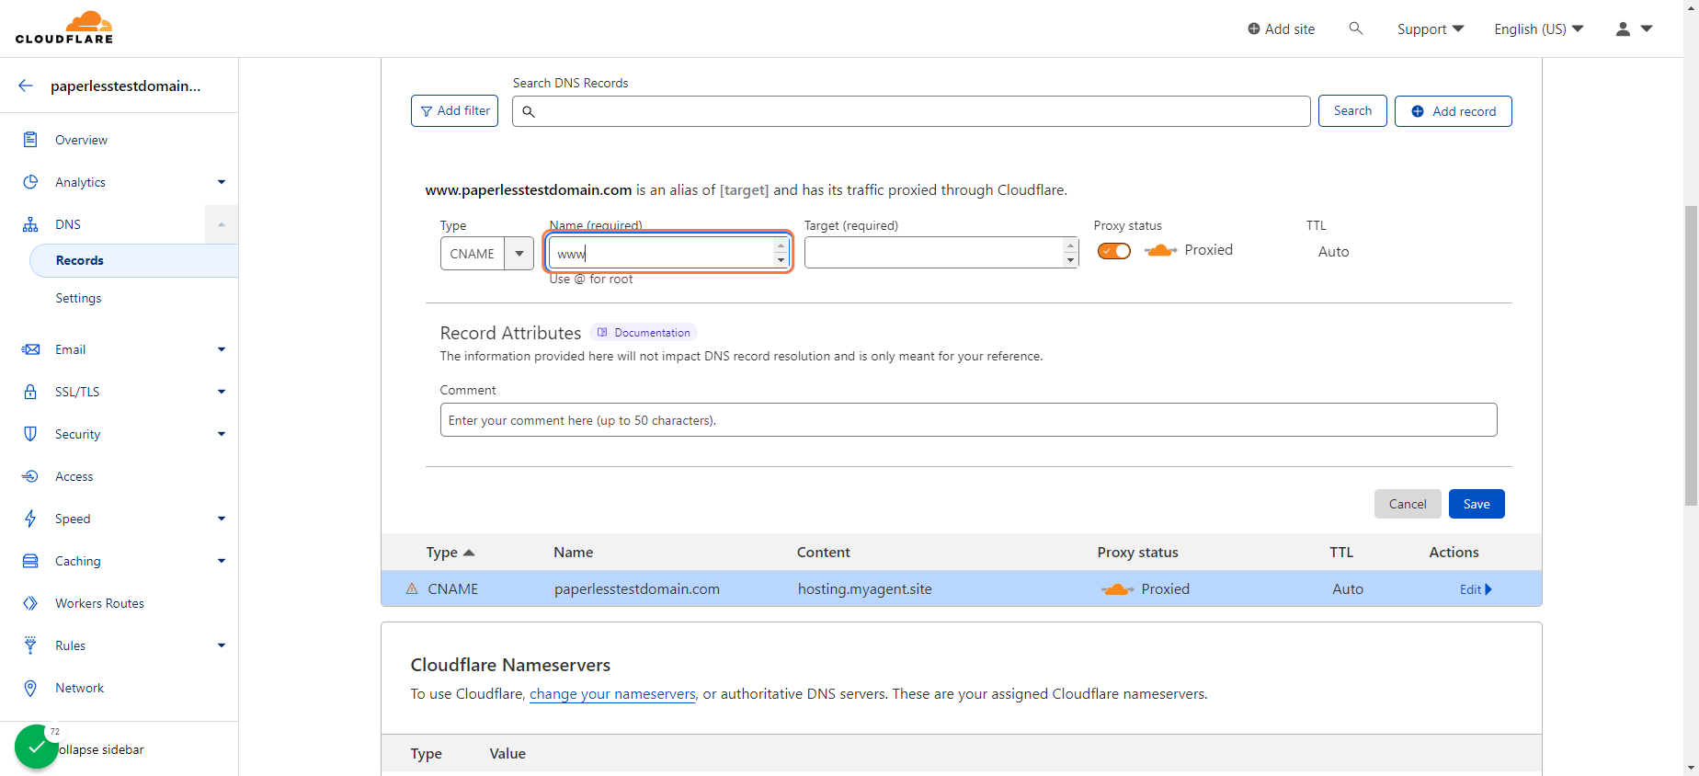Save the DNS record

point(1477,504)
